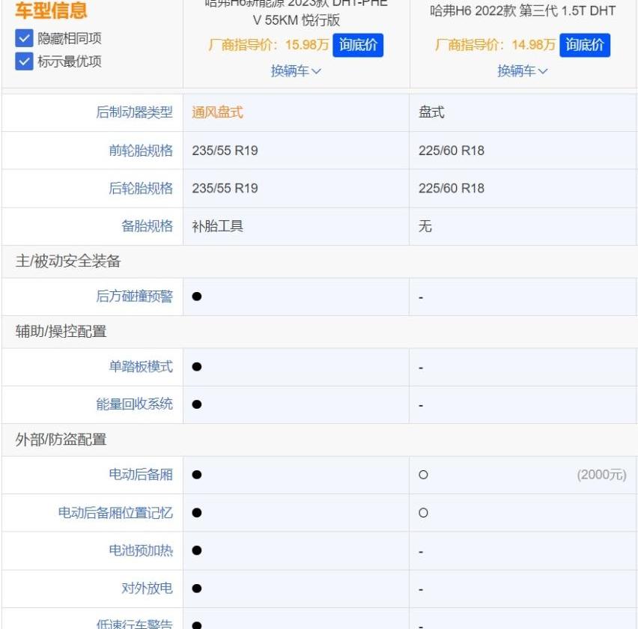Open 换辆车 dropdown under the 哈弗H6 2022款 model
638x629 pixels.
[523, 71]
